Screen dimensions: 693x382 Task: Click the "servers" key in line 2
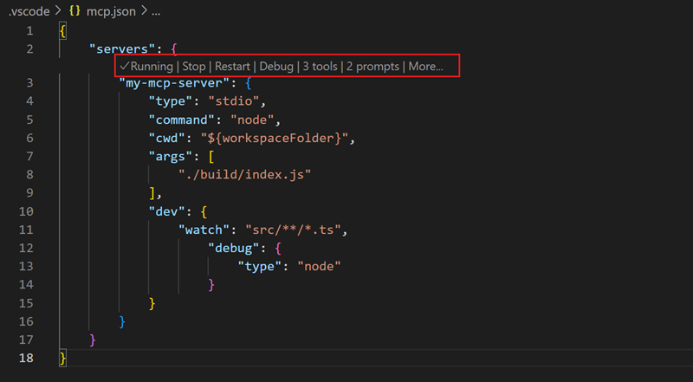click(122, 49)
